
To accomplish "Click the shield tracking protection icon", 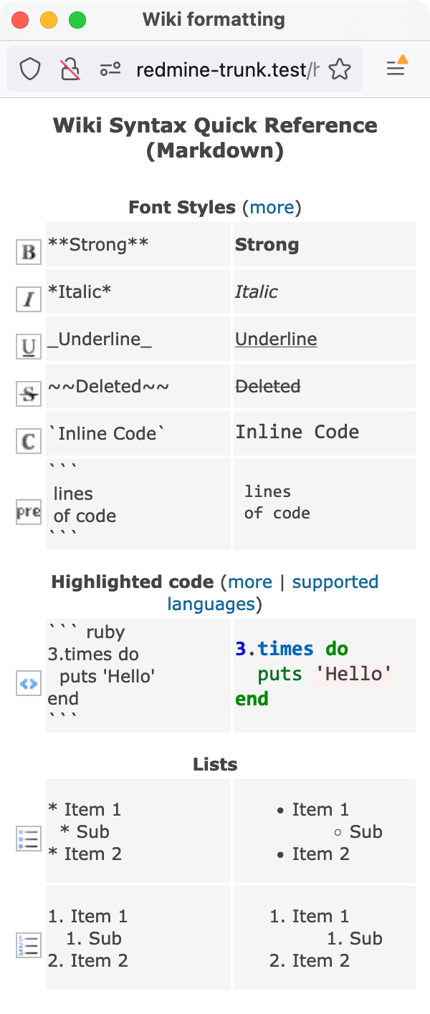I will point(30,69).
